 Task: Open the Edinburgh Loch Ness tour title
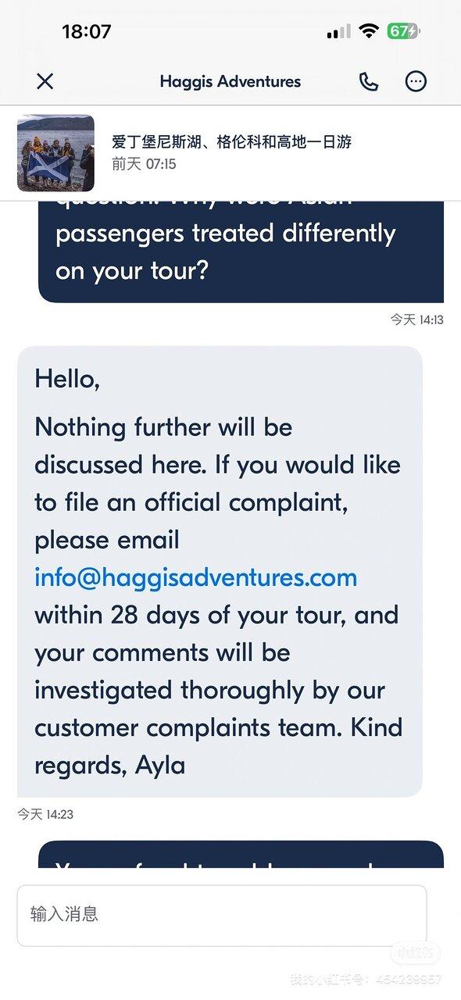point(232,142)
